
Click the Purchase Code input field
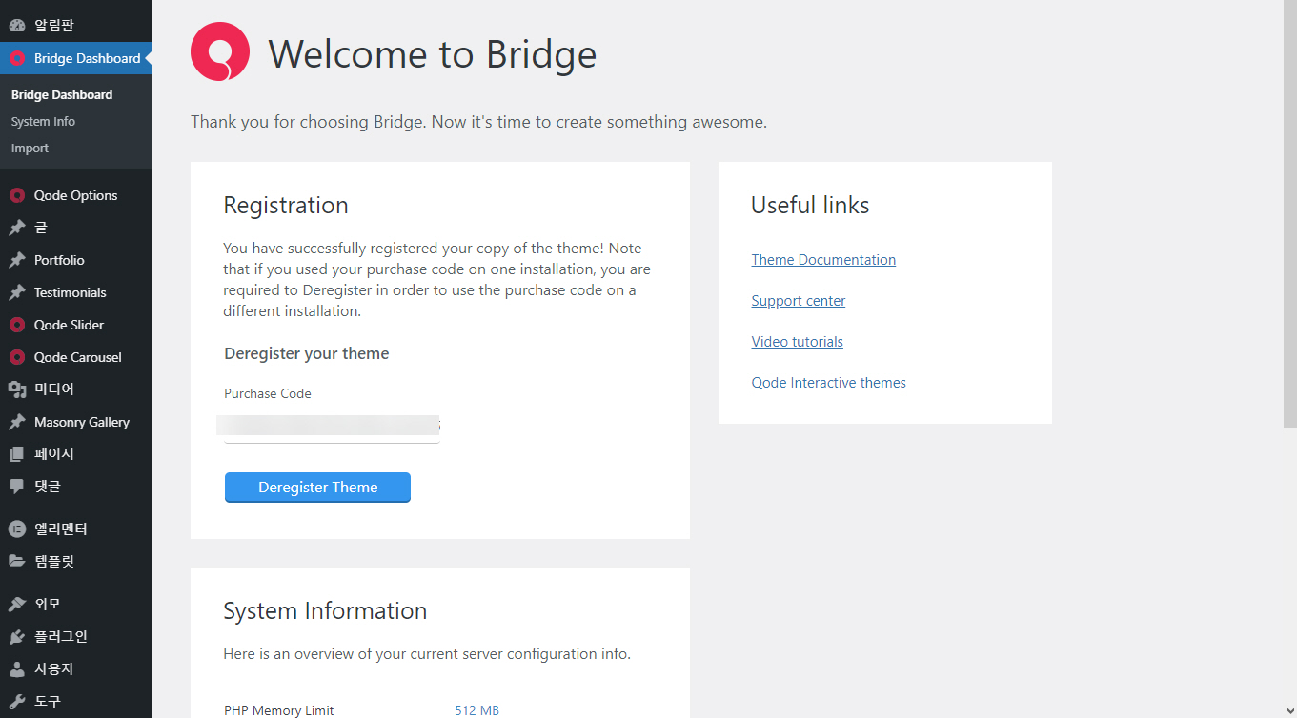click(332, 429)
